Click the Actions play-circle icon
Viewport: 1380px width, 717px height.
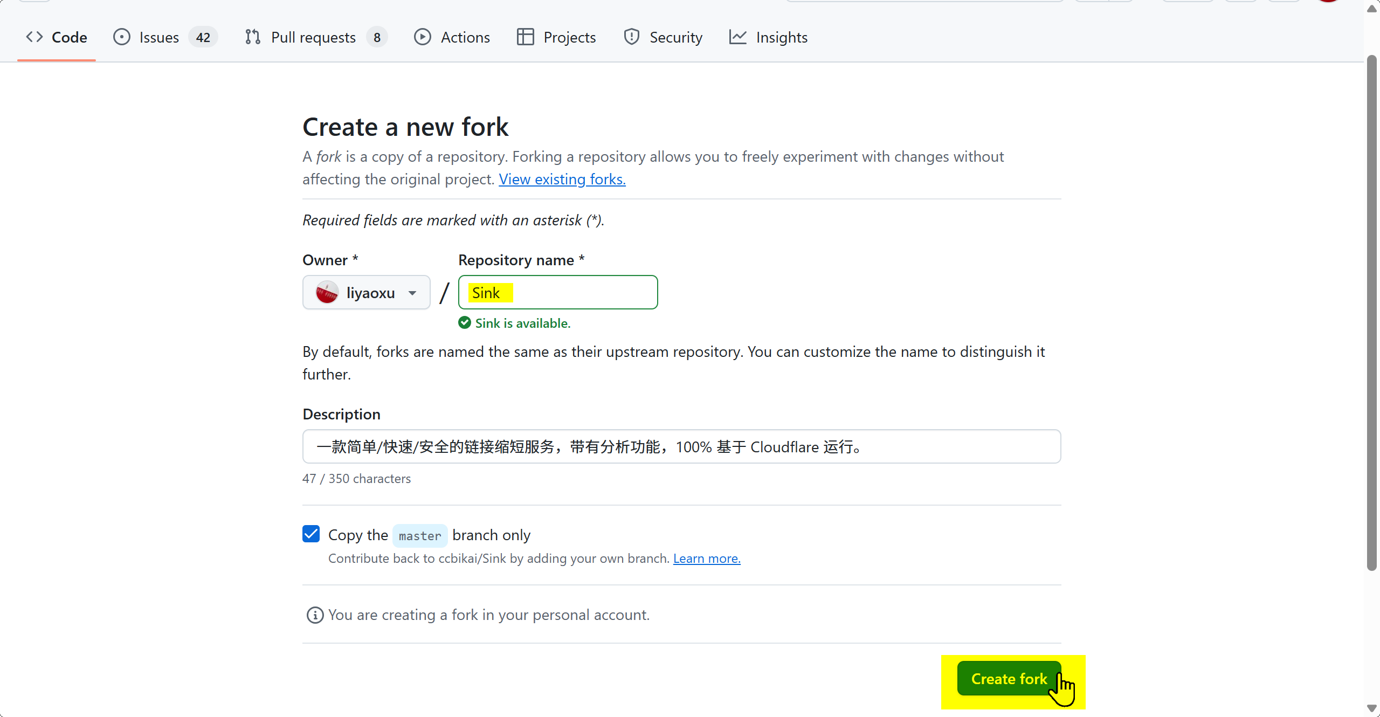[x=423, y=37]
